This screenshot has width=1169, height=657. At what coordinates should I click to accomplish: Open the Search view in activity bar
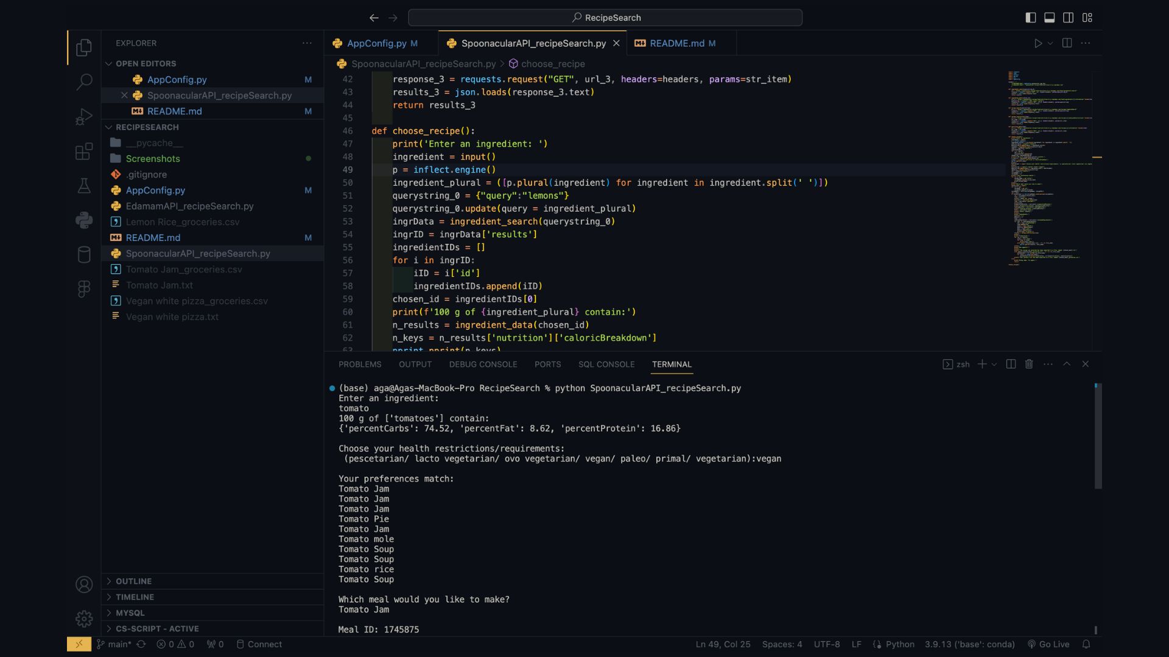point(84,82)
